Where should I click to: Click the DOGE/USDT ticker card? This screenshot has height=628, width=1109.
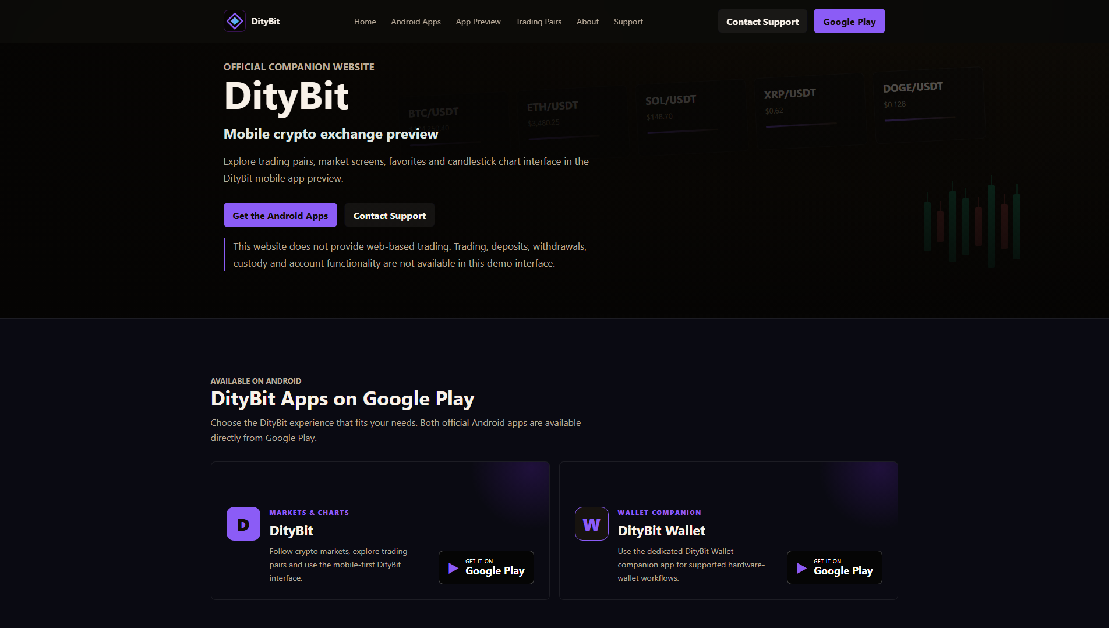(929, 105)
